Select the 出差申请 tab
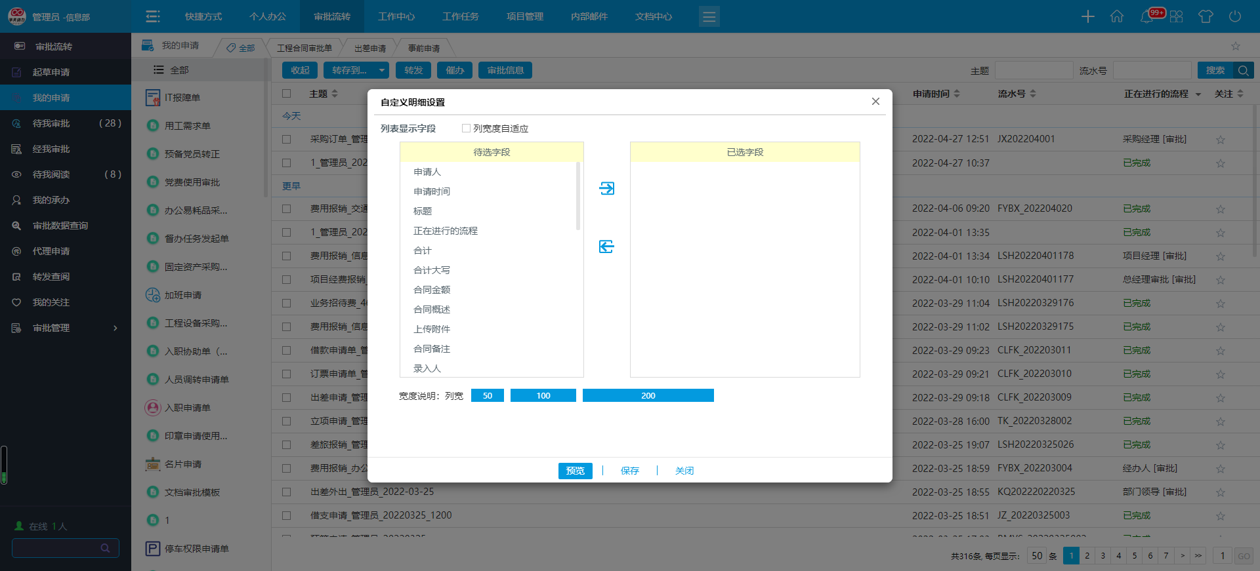This screenshot has width=1260, height=571. (370, 48)
